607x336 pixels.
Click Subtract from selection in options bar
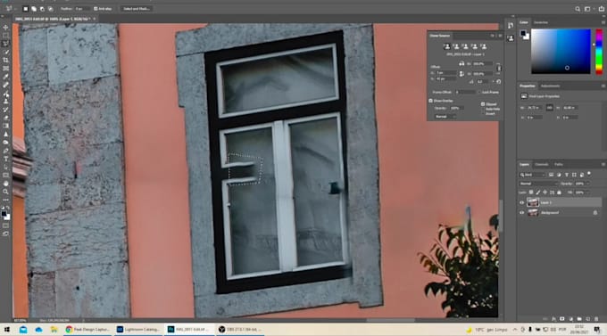pyautogui.click(x=42, y=9)
